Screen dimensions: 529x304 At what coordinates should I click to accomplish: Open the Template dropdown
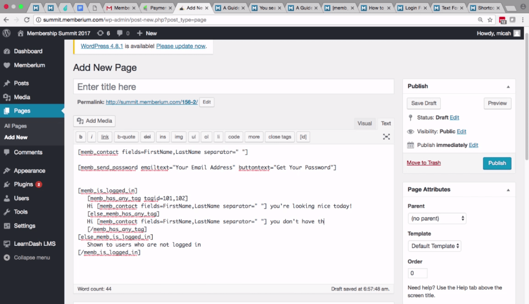pyautogui.click(x=435, y=246)
